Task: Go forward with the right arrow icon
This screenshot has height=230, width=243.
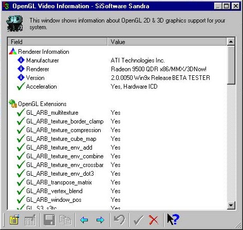Action: pyautogui.click(x=100, y=220)
